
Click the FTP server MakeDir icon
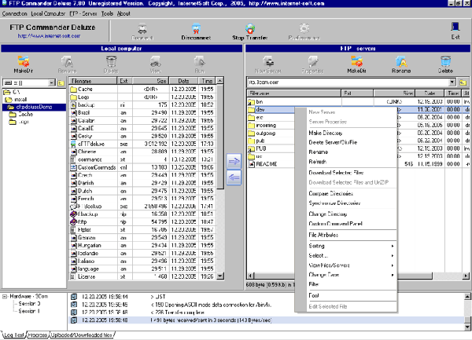(x=358, y=63)
